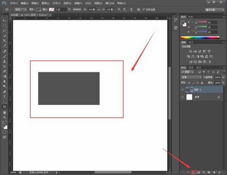227x175 pixels.
Task: Toggle visibility of the 背景 layer
Action: (x=182, y=97)
